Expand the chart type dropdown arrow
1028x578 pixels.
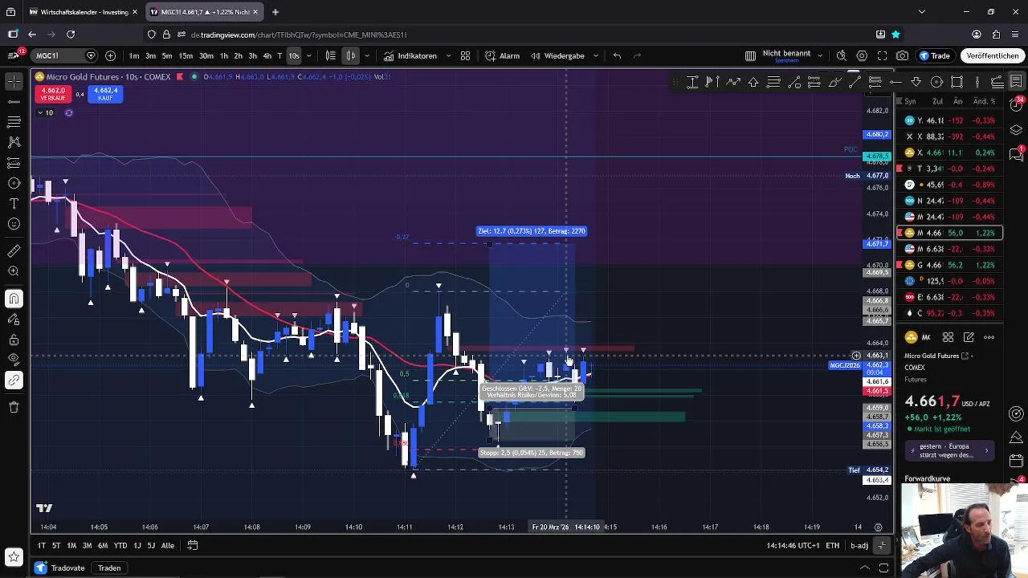coord(367,55)
